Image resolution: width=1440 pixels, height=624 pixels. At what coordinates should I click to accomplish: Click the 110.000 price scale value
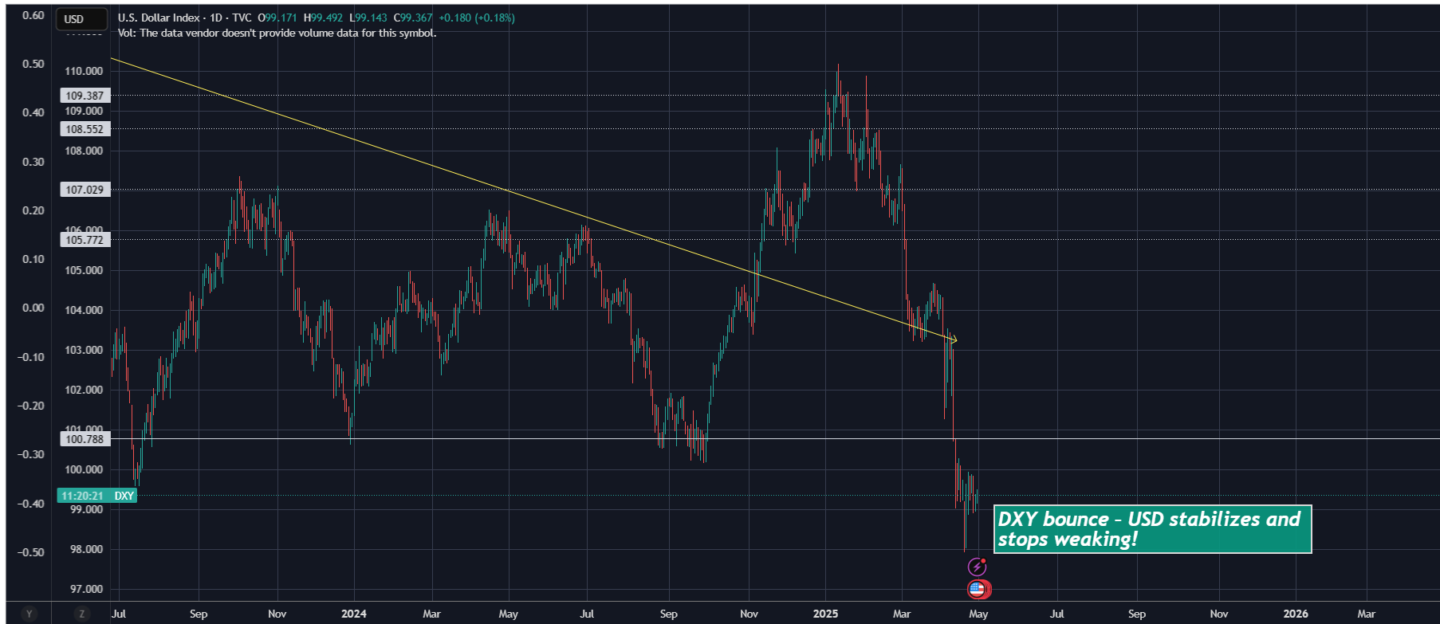(x=85, y=71)
